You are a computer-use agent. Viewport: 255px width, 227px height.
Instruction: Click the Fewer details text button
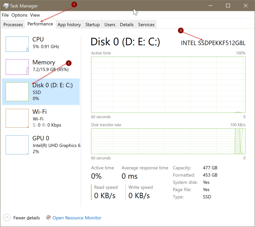coord(27,218)
